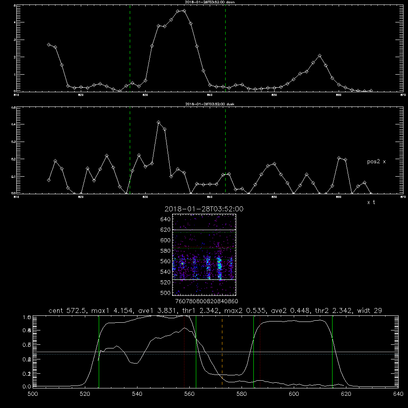Click the heatmap y-axis label '580'

click(x=166, y=251)
